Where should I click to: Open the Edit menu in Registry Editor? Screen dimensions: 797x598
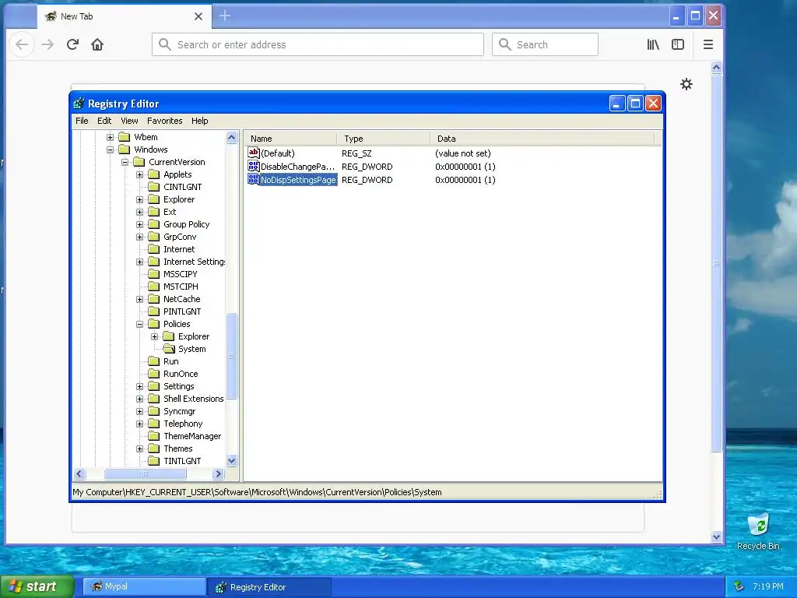tap(104, 121)
